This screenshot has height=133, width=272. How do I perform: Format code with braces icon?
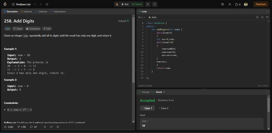click(262, 17)
